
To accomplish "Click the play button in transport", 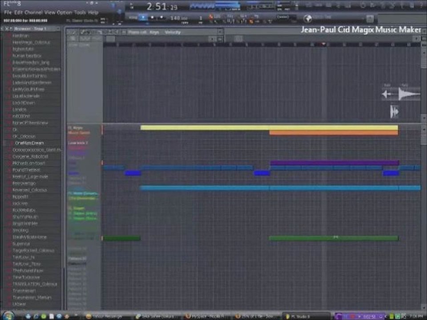I will (143, 17).
